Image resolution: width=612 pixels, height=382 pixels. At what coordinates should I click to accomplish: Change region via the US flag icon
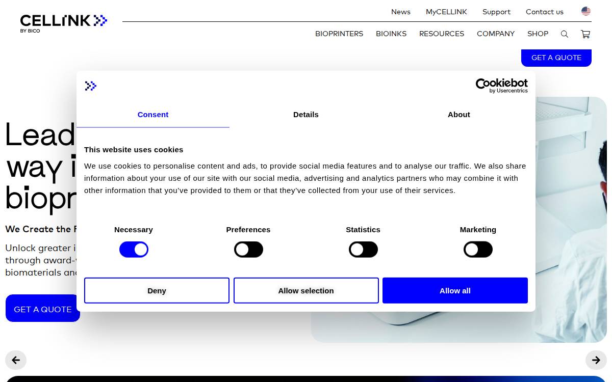point(586,11)
